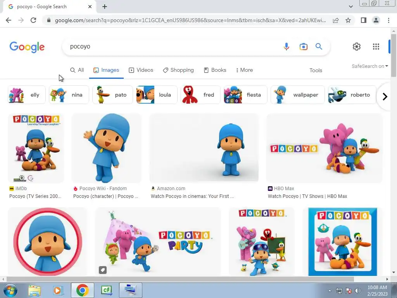
Task: Open 'Watch Pocoyo | TV Shows | HBO Max' title
Action: (x=307, y=196)
